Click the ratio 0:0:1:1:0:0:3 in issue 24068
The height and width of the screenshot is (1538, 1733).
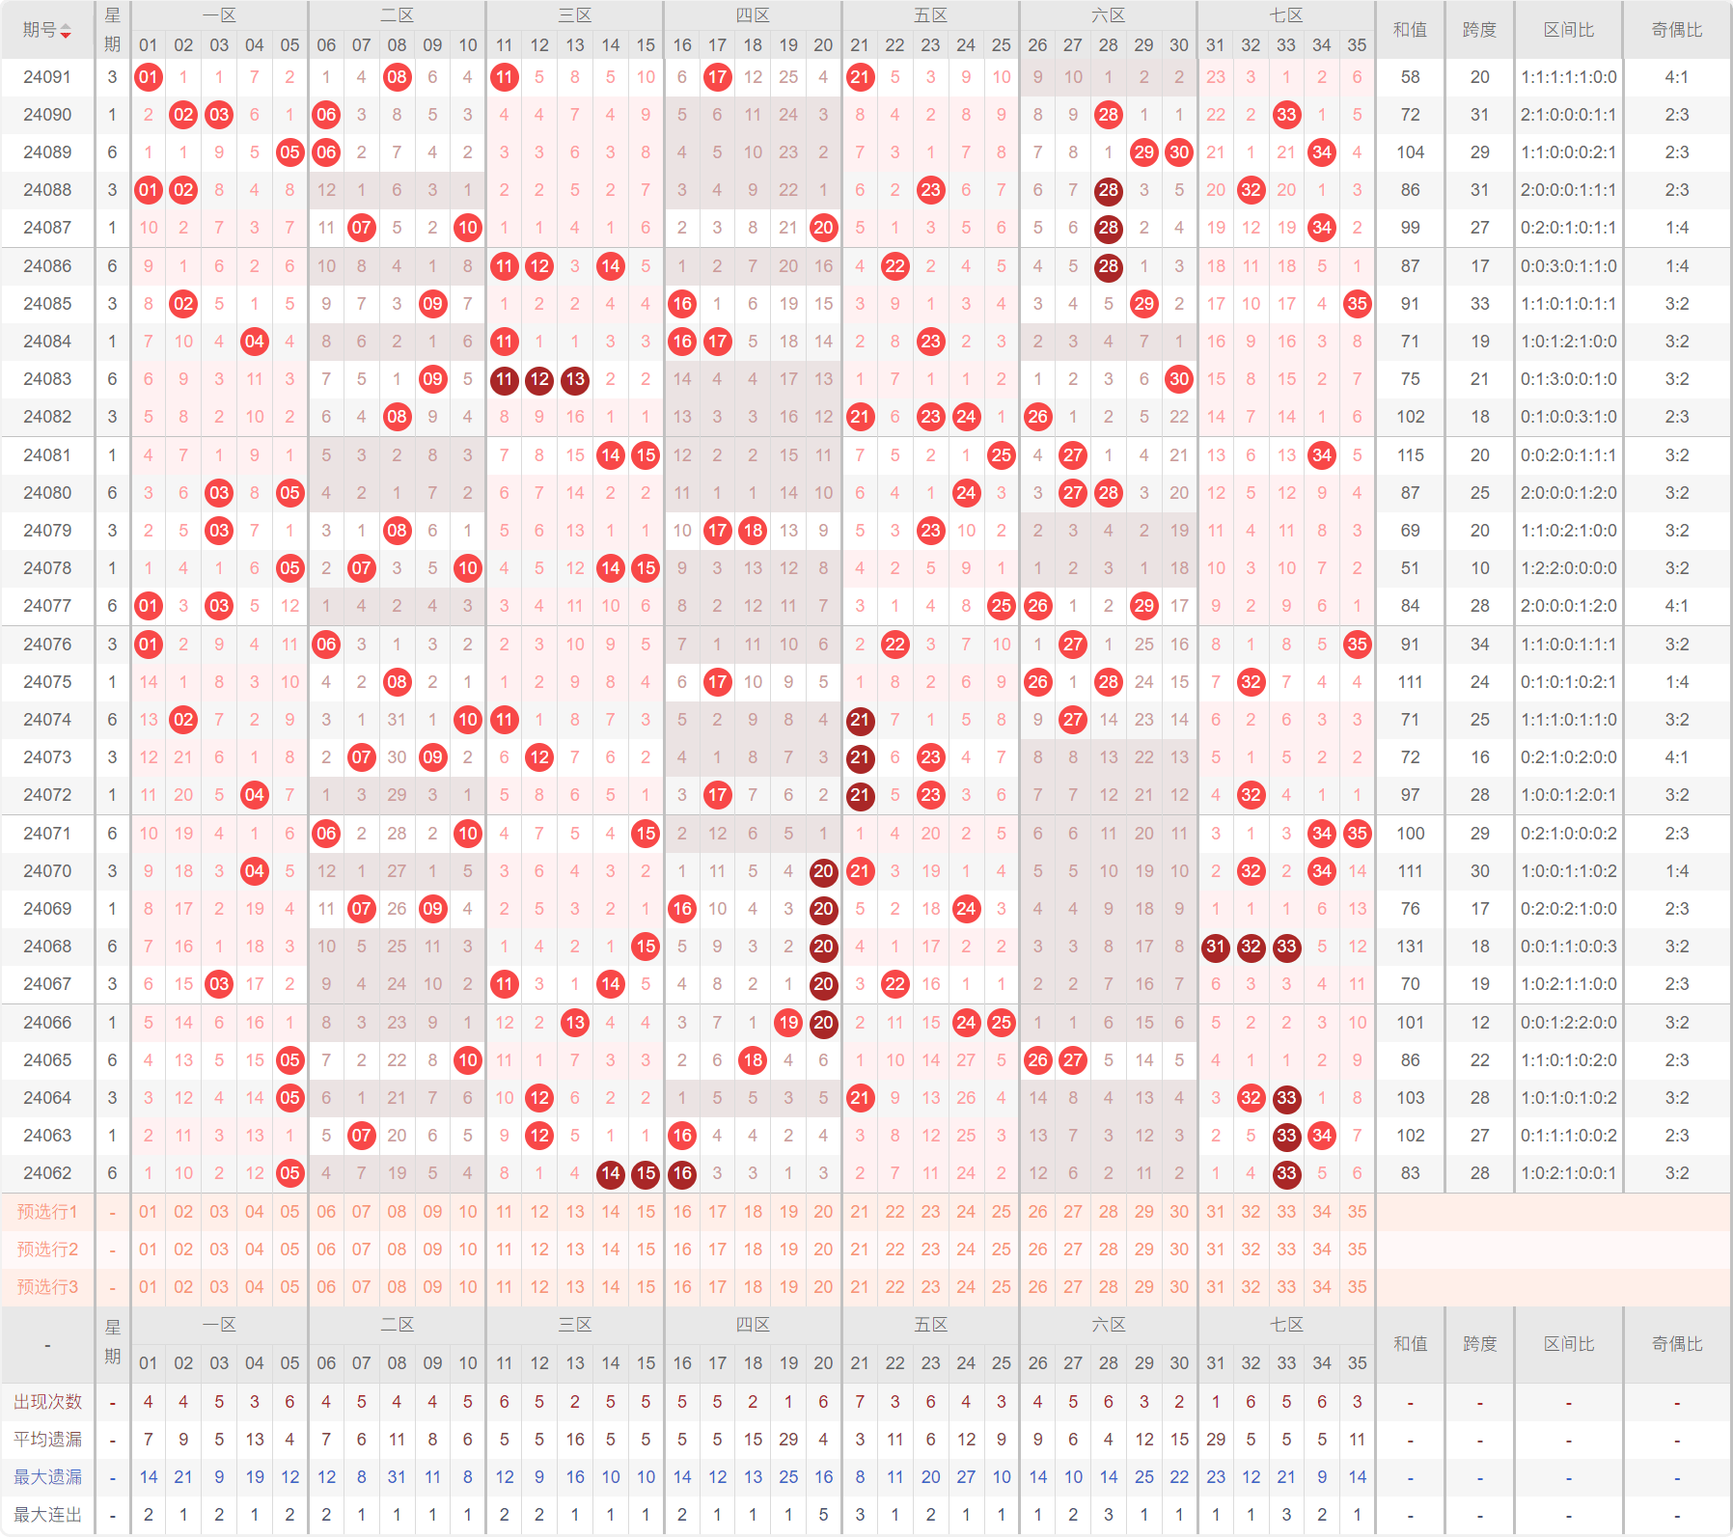pyautogui.click(x=1568, y=947)
